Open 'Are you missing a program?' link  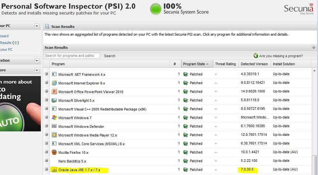[281, 56]
